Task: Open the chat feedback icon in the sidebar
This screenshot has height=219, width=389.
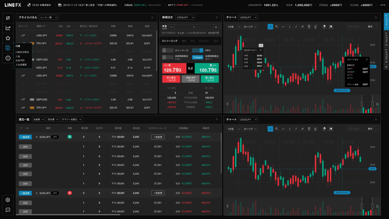Action: 8,210
